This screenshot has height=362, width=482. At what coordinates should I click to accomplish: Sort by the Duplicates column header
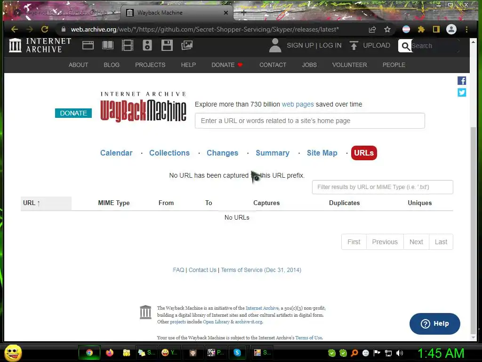(344, 203)
